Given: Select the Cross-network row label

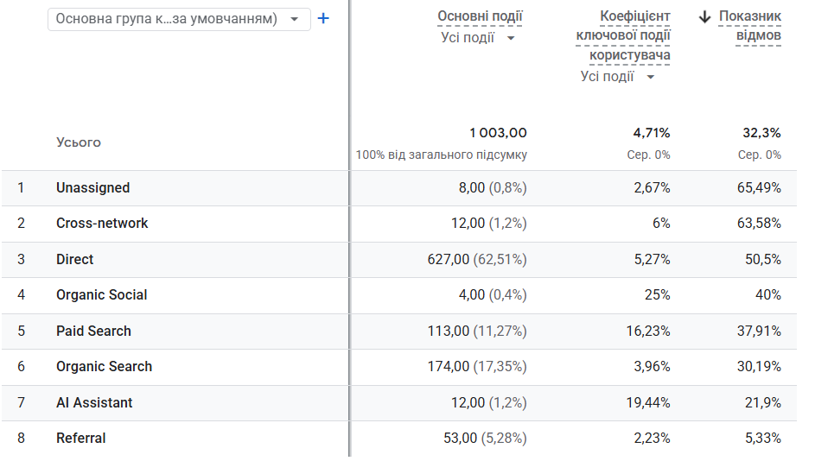Looking at the screenshot, I should tap(102, 224).
